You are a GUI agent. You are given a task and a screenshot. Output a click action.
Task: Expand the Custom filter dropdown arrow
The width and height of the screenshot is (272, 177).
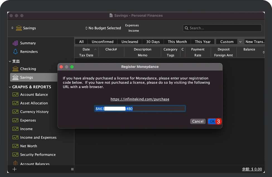(240, 42)
